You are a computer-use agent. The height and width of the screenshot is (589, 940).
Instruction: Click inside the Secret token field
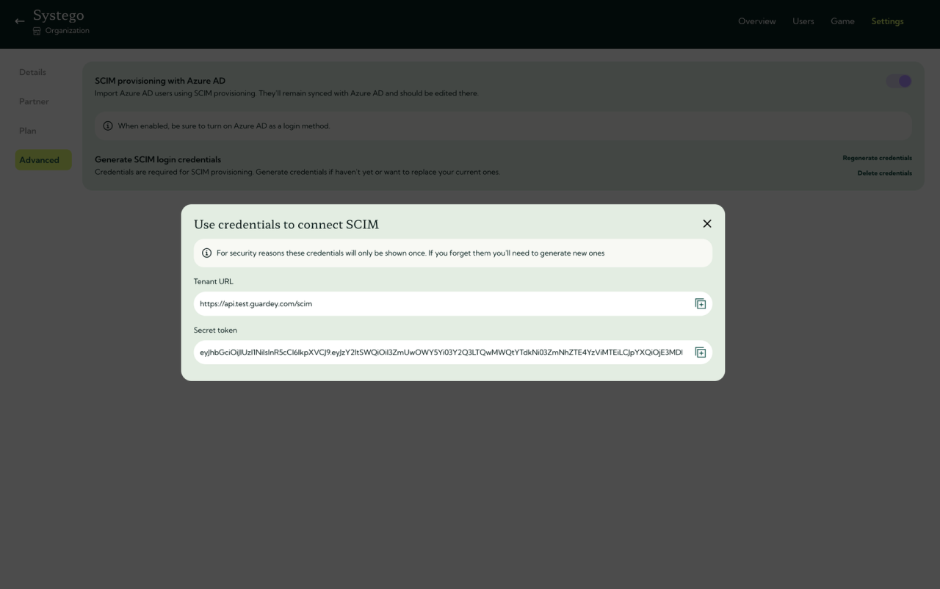pyautogui.click(x=441, y=352)
